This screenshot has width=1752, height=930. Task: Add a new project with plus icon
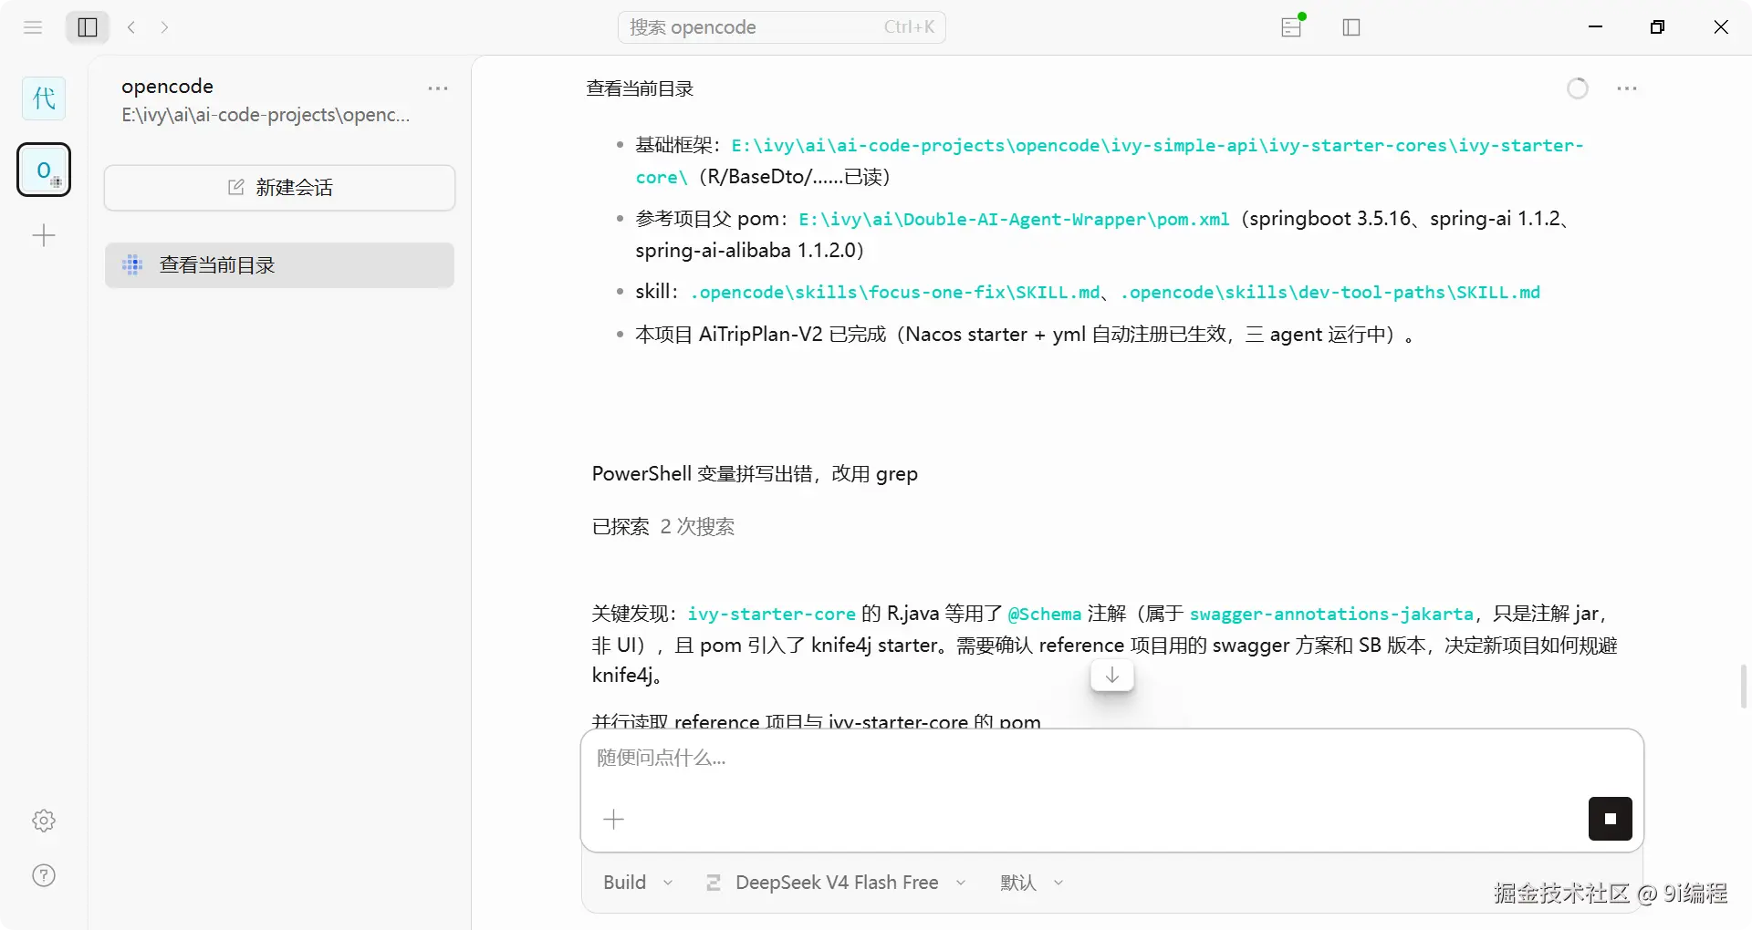44,236
